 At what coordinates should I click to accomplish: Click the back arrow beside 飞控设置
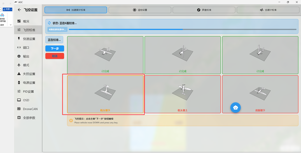(x=19, y=10)
